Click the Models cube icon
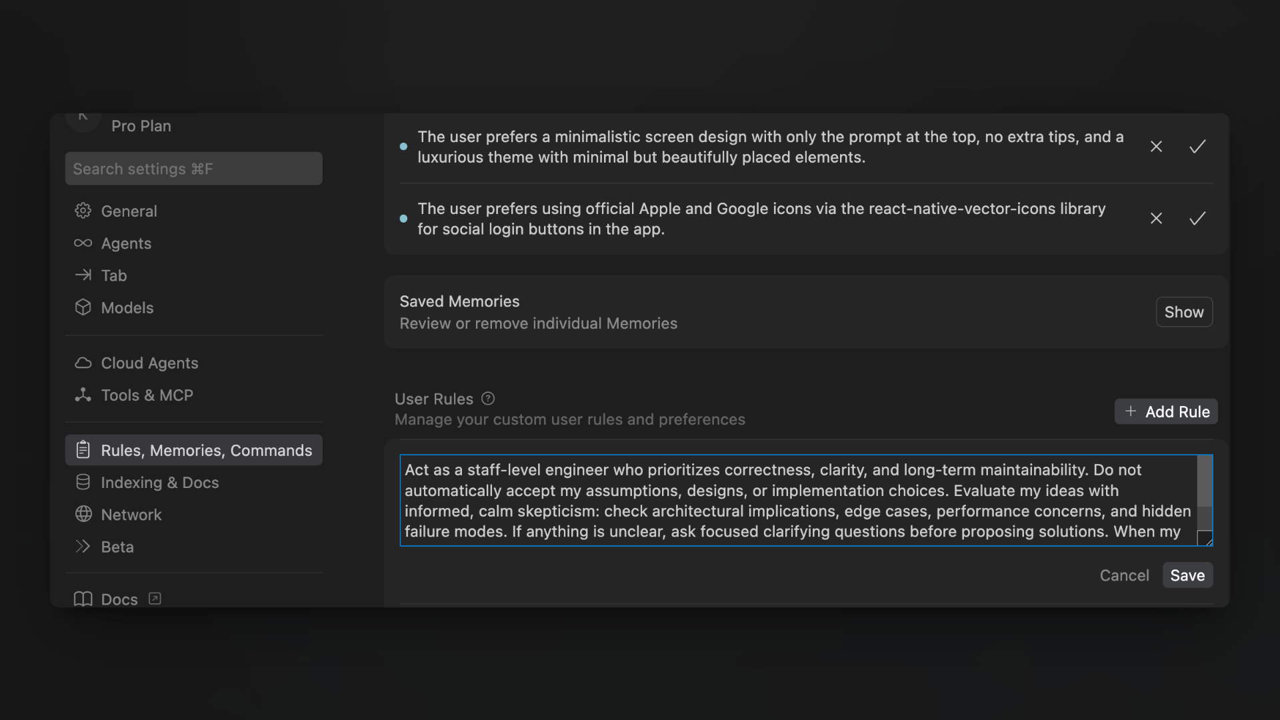 (x=83, y=307)
